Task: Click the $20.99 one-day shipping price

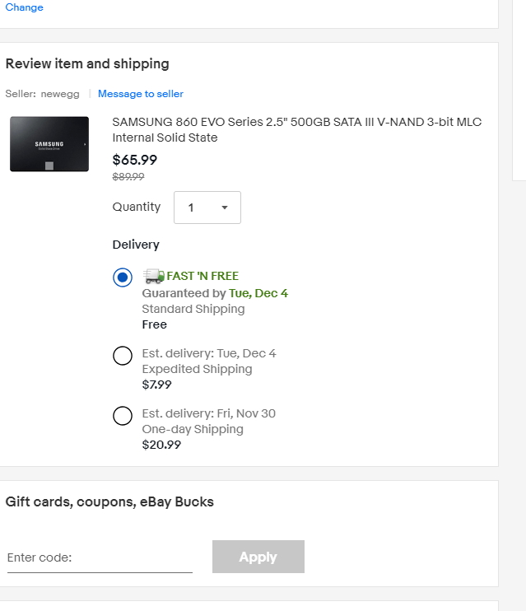Action: [x=161, y=445]
